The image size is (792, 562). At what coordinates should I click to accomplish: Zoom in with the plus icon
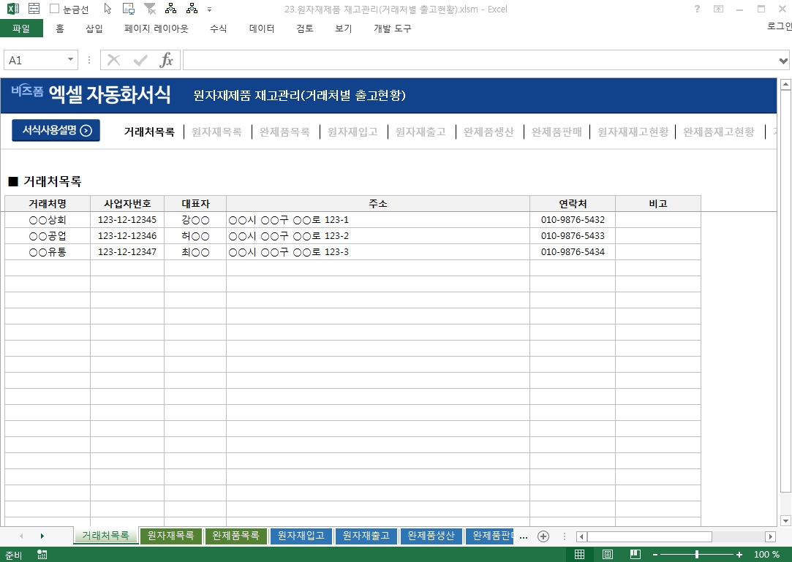click(x=739, y=555)
